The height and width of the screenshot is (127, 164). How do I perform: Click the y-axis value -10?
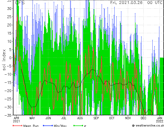click(x=8, y=74)
